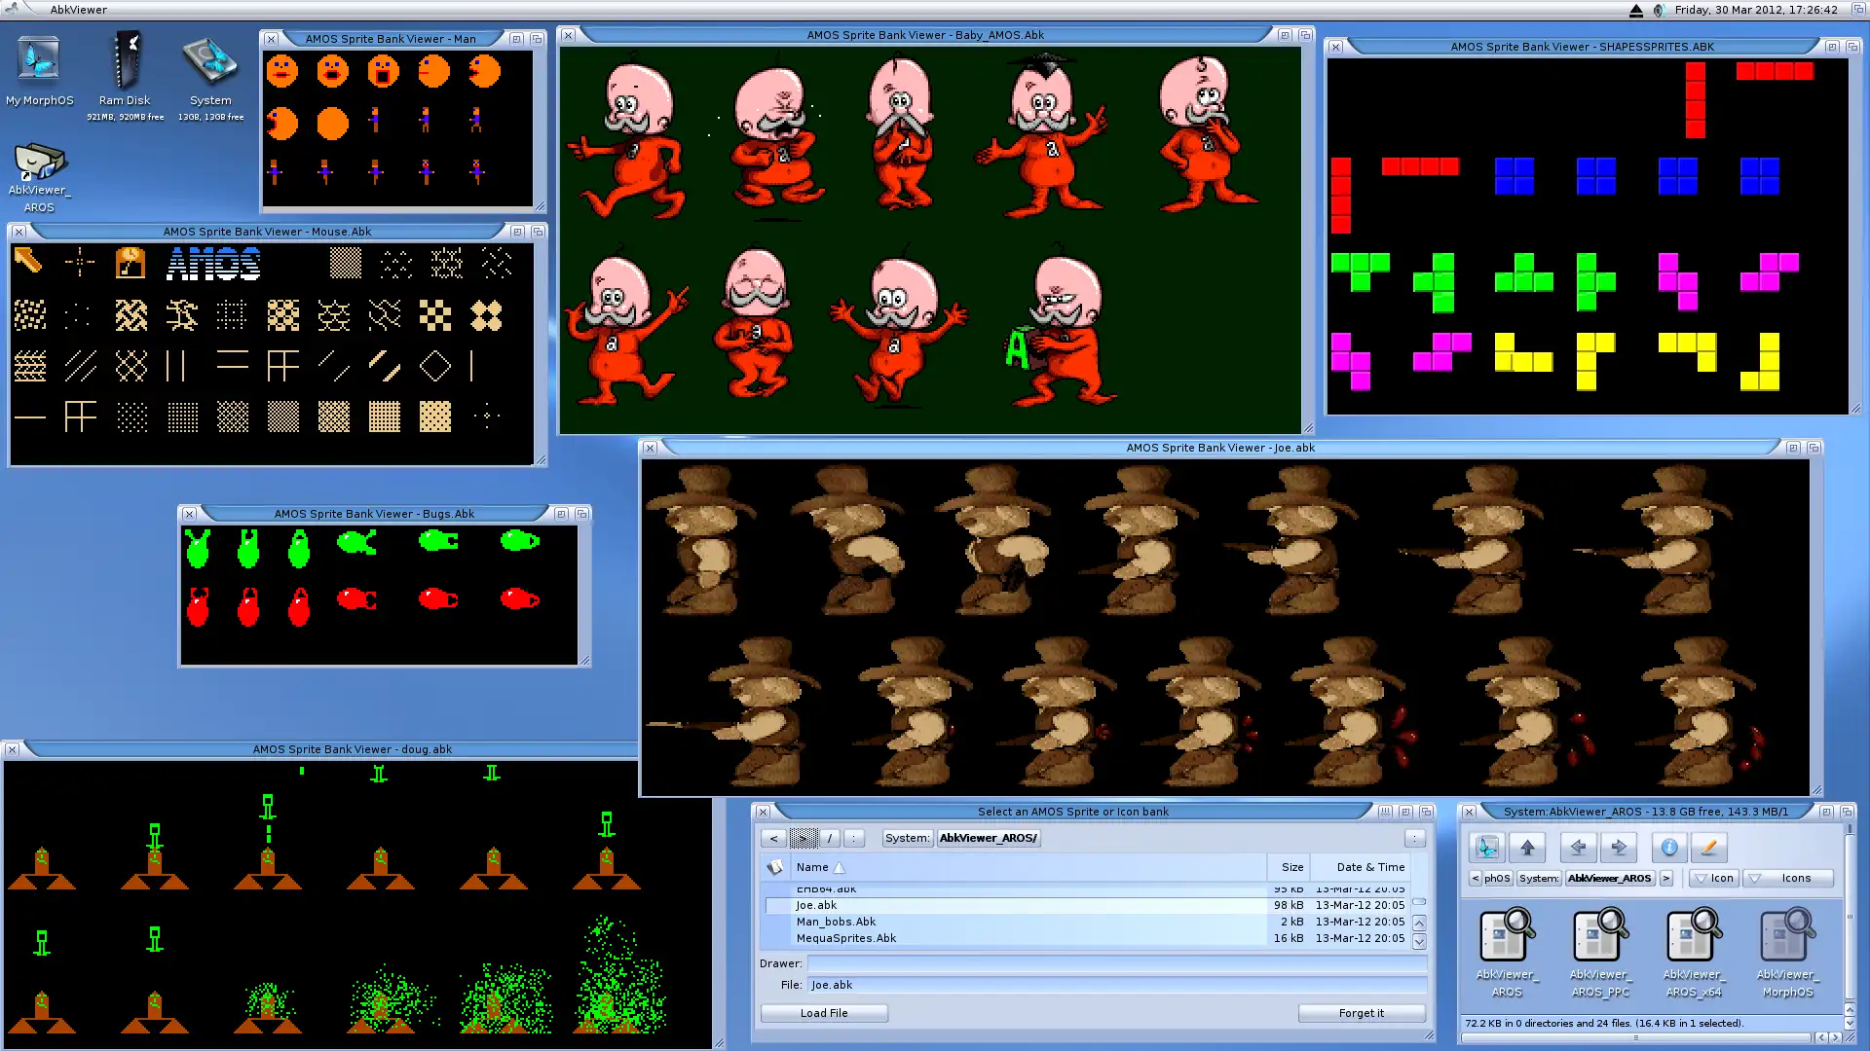The height and width of the screenshot is (1051, 1870).
Task: Click the butterfly home icon in file manager
Action: click(x=1486, y=848)
